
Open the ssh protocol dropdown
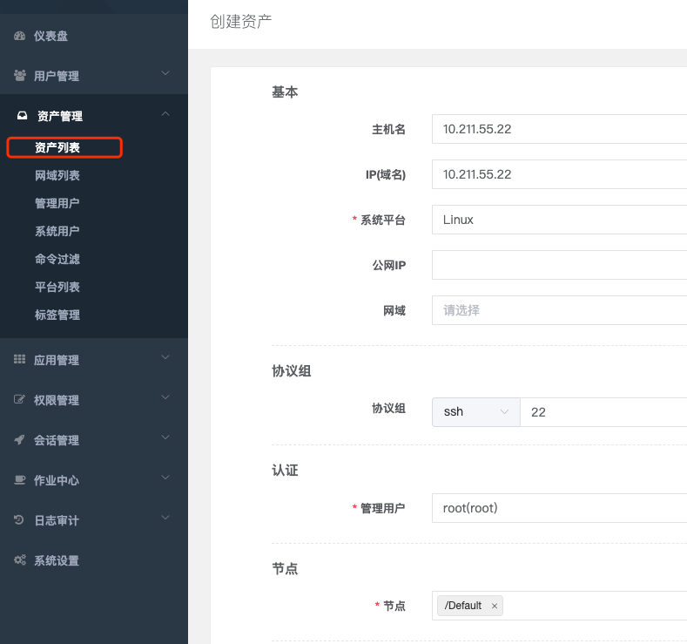(x=475, y=412)
